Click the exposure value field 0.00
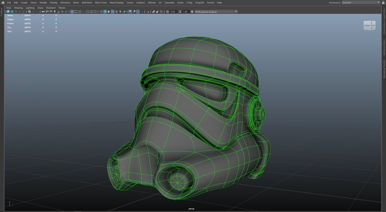 [x=173, y=12]
